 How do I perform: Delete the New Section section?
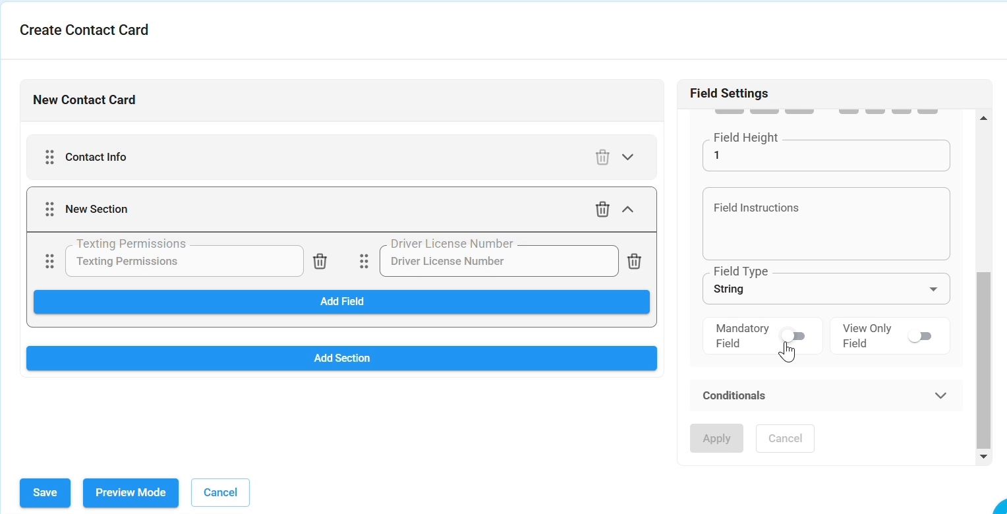602,209
